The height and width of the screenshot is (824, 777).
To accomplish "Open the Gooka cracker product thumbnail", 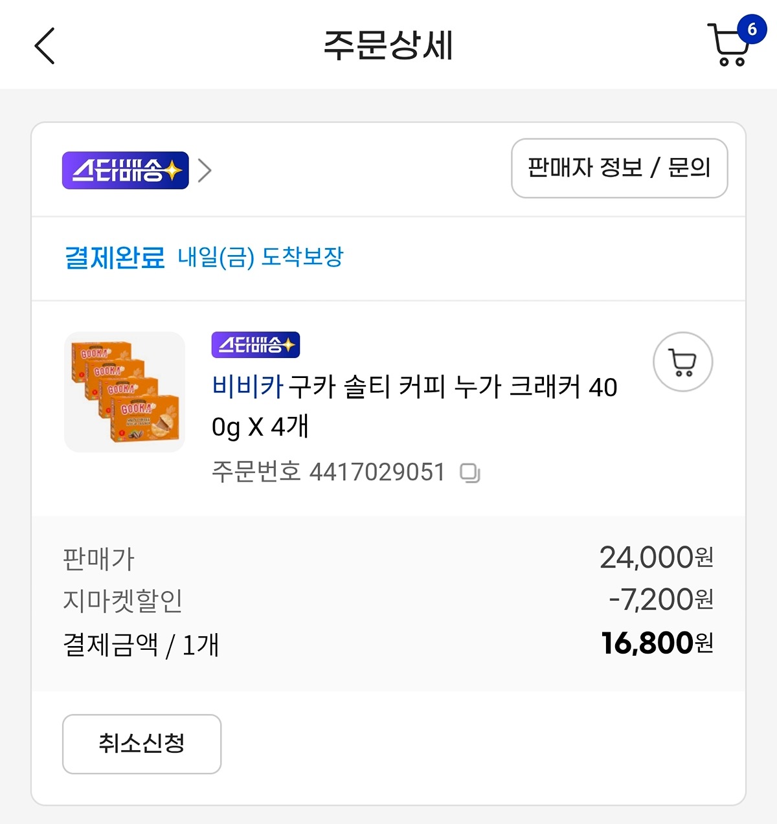I will pyautogui.click(x=125, y=392).
